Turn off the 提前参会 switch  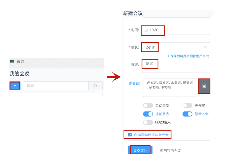(x=148, y=114)
